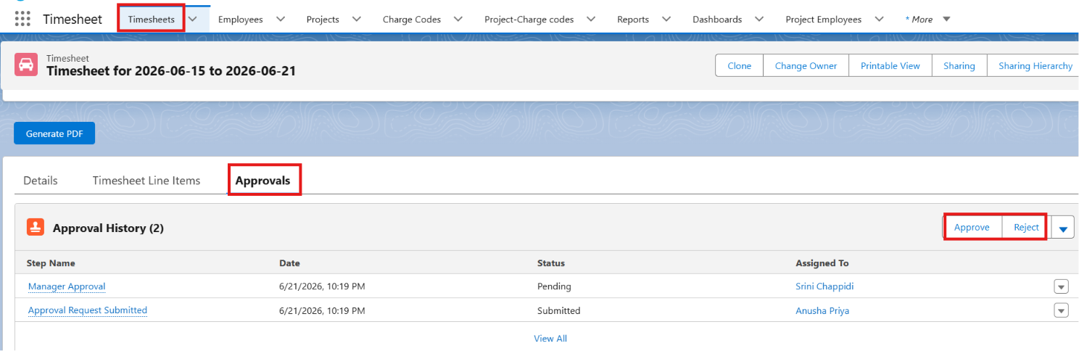Click the Date column header
Viewport: 1079px width, 351px height.
coord(289,263)
